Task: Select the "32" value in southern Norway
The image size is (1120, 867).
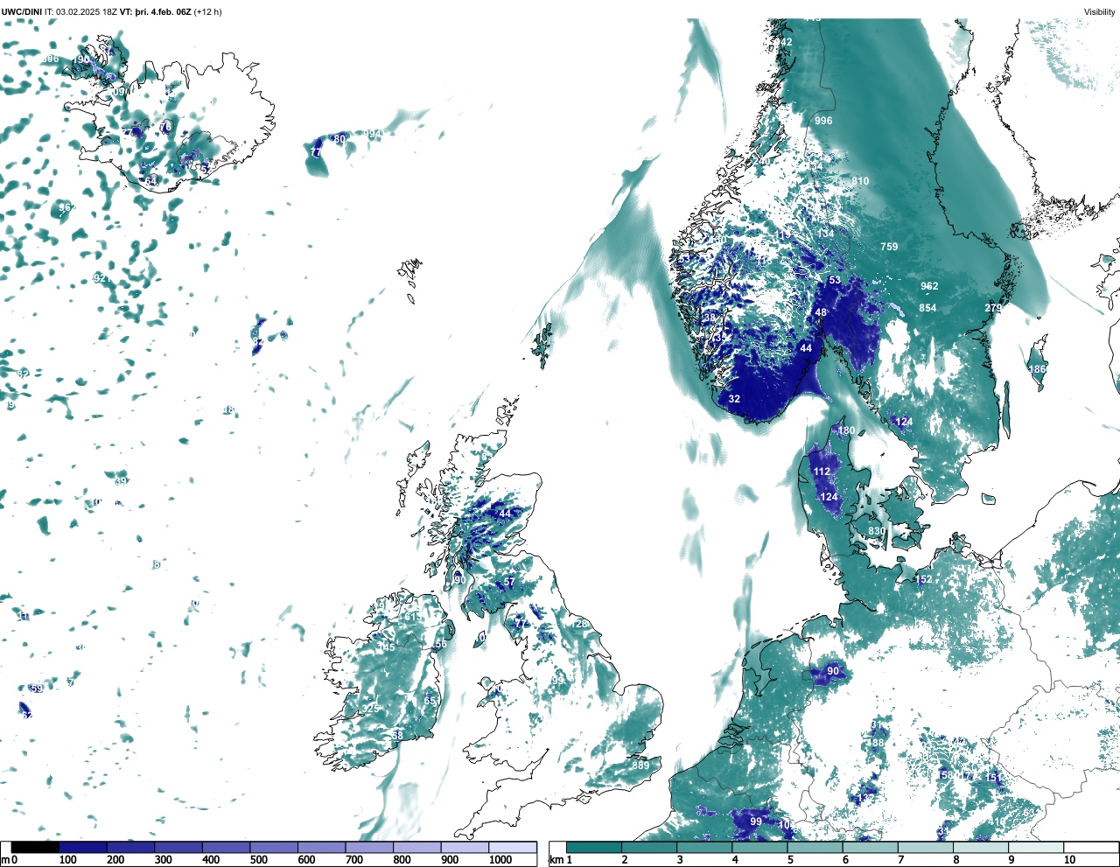Action: tap(734, 399)
